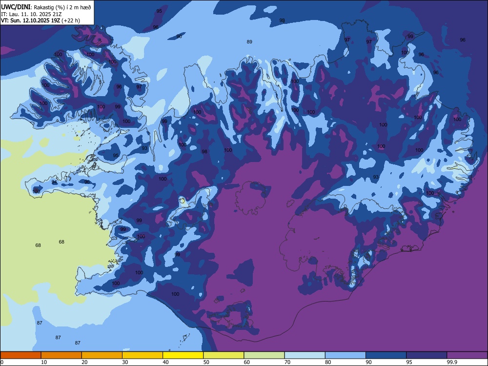488x366 pixels.
Task: Click the '30' legend tick label
Action: coord(125,362)
